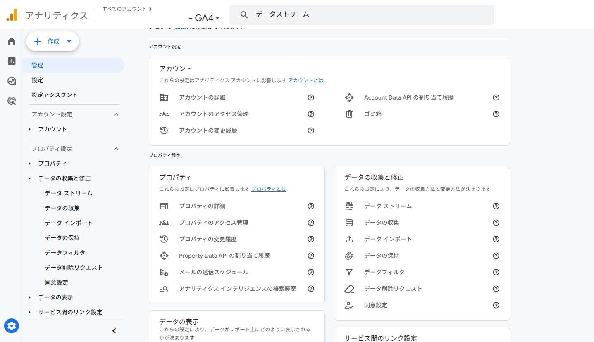The height and width of the screenshot is (342, 594).
Task: Click the trash can icon beside ゴミ箱
Action: pos(349,114)
